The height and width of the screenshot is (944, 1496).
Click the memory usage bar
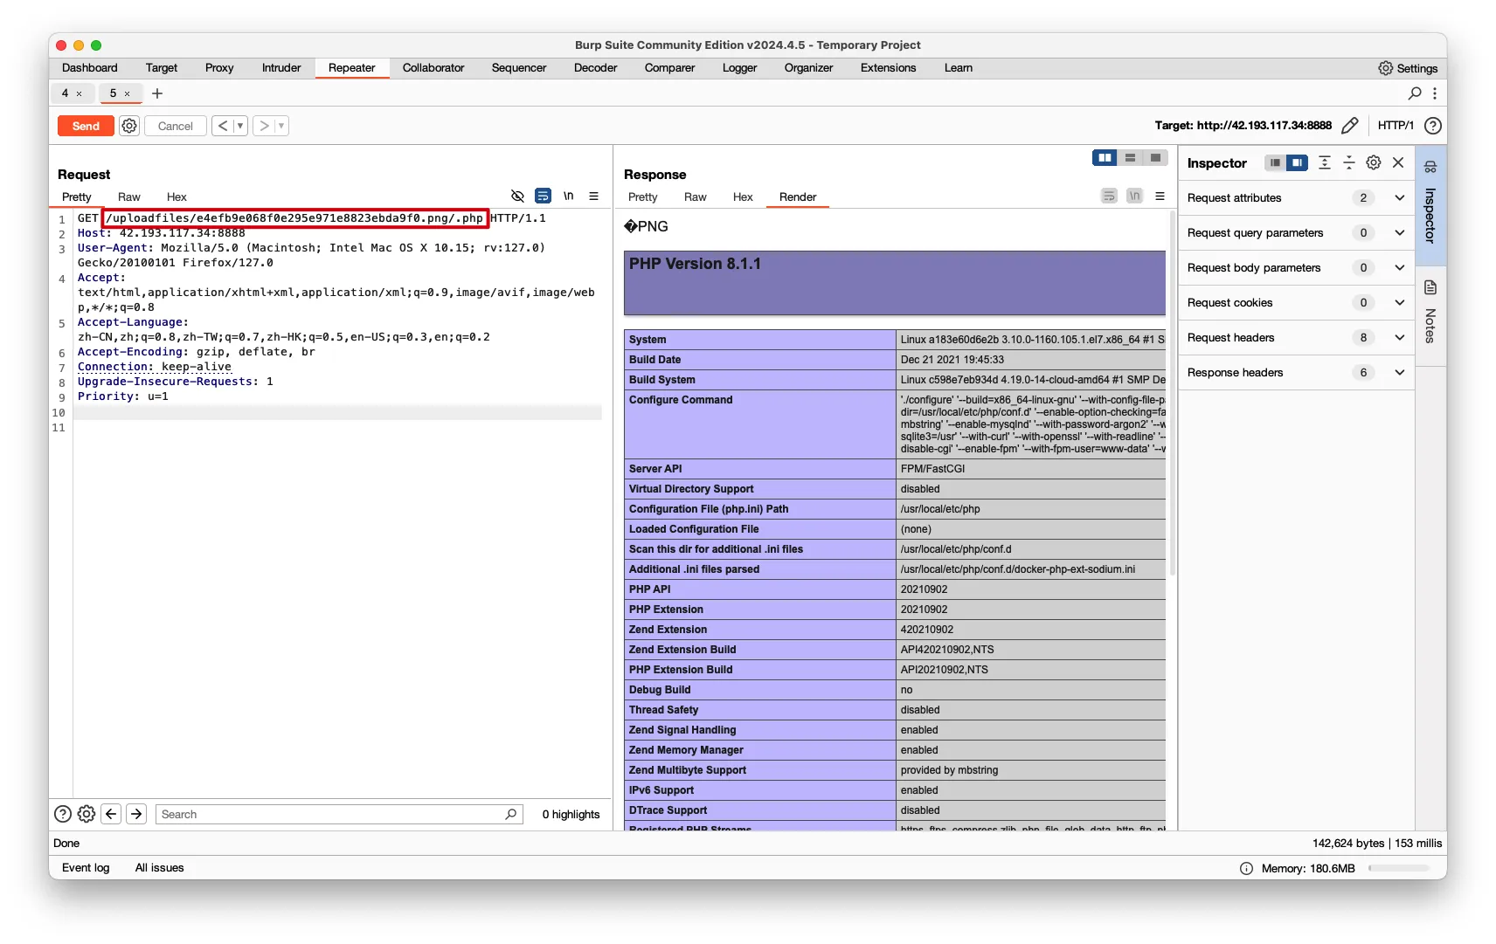(x=1400, y=868)
